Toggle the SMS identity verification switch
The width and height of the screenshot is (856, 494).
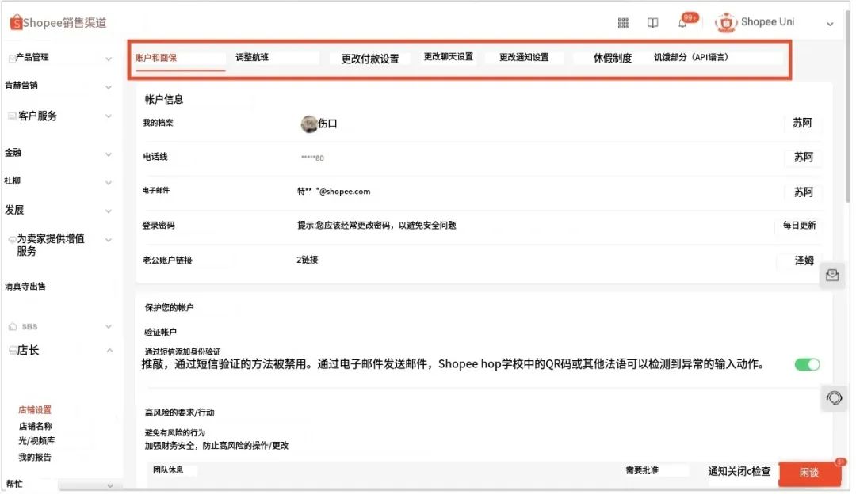(807, 364)
